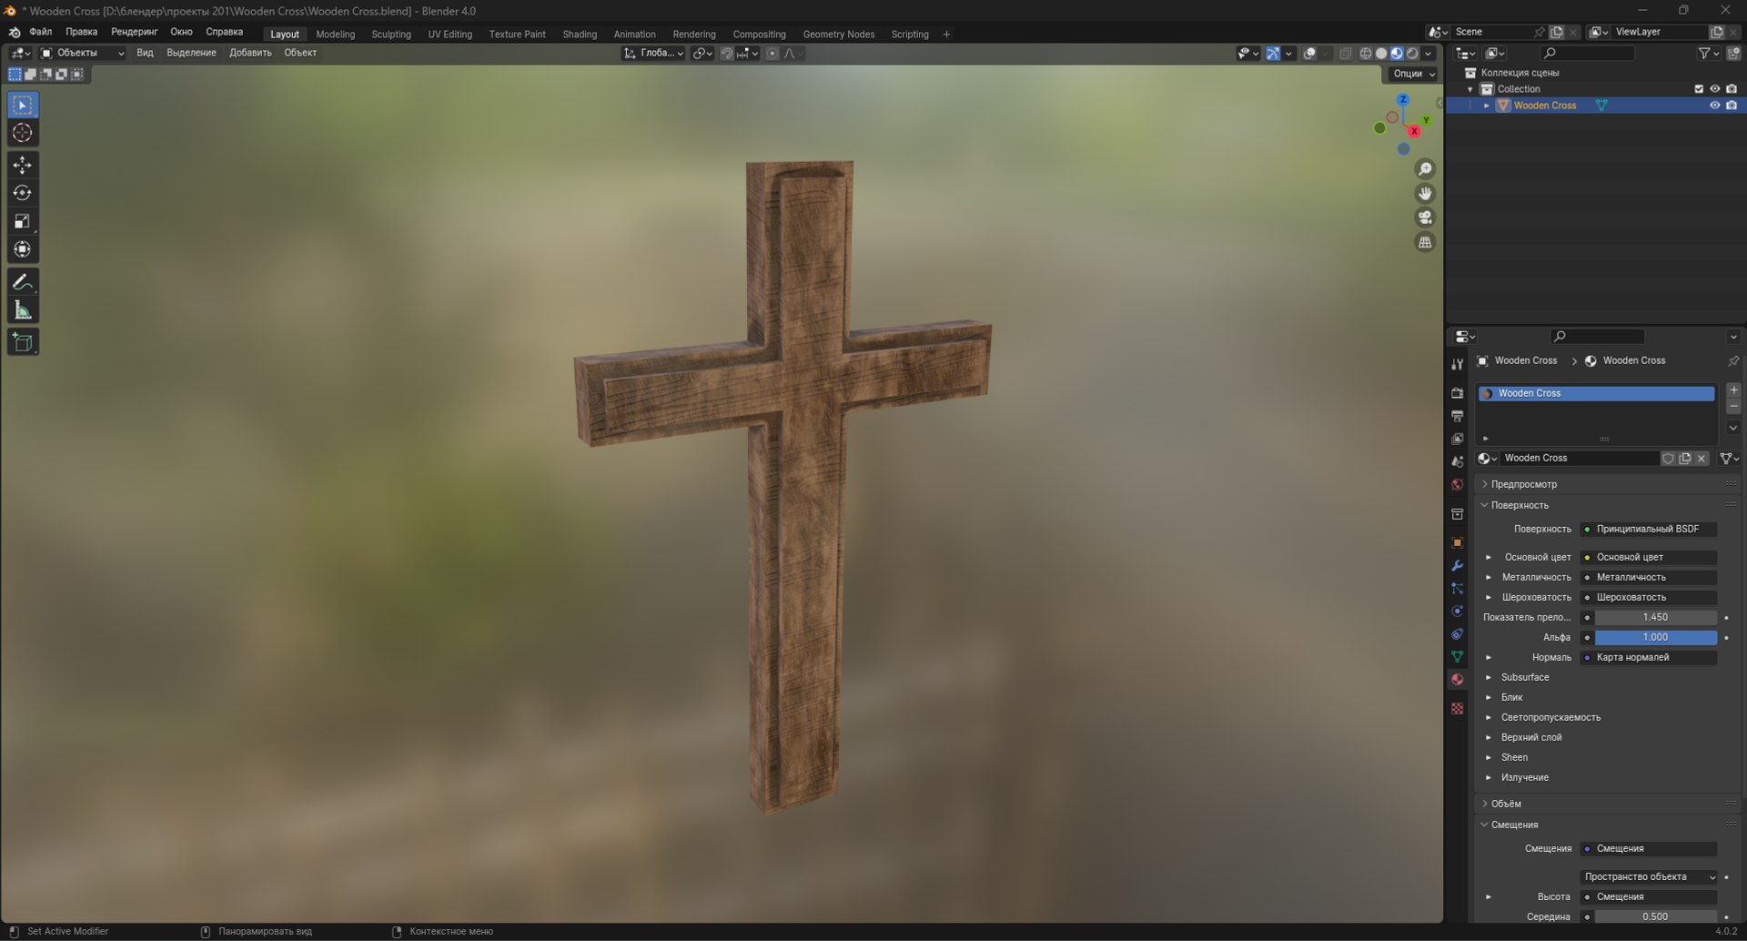
Task: Click the zoom magnifier viewport icon
Action: pyautogui.click(x=1425, y=169)
